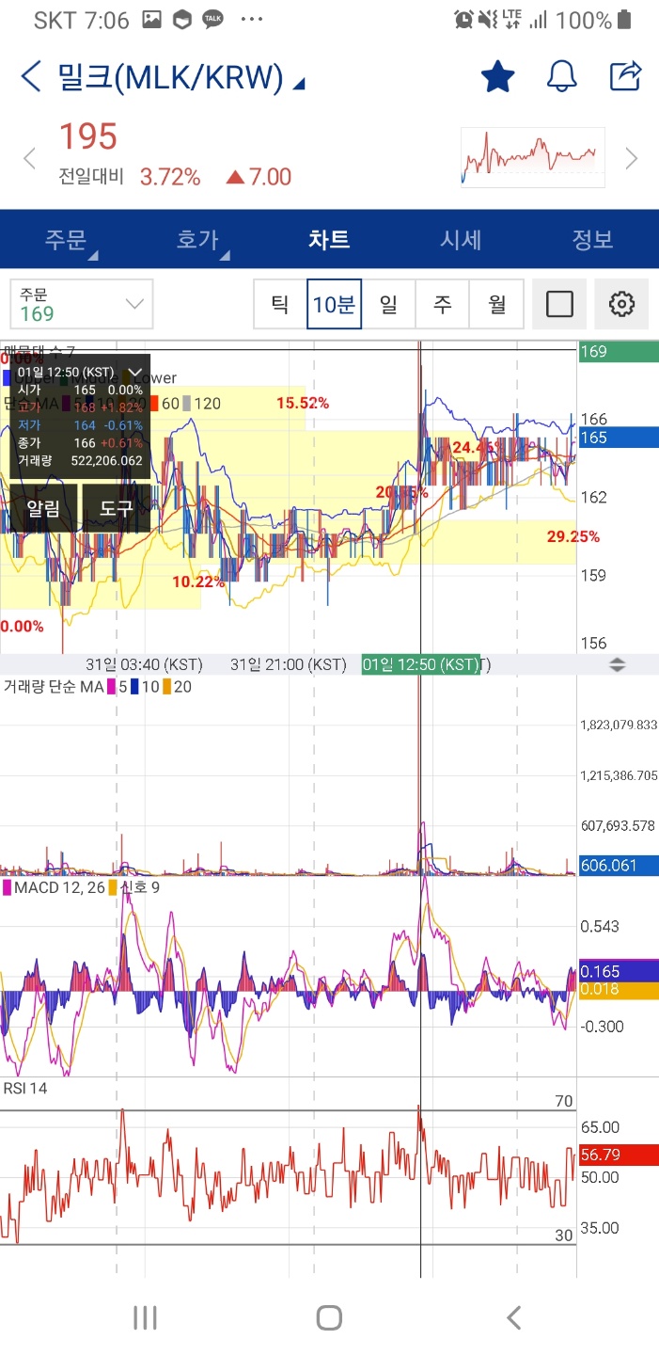The height and width of the screenshot is (1355, 659).
Task: Open the 시세 tab
Action: click(x=461, y=239)
